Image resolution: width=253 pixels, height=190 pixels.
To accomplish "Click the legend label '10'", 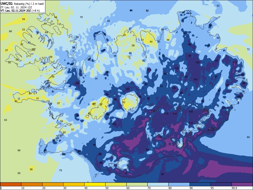I will (23, 188).
